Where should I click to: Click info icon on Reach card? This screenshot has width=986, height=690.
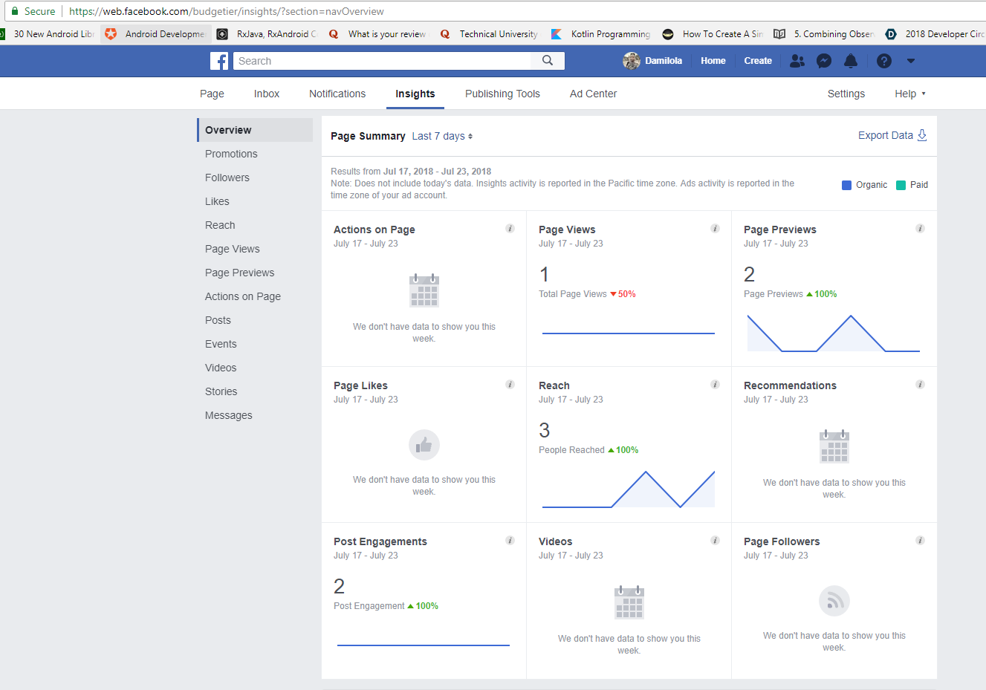point(715,385)
